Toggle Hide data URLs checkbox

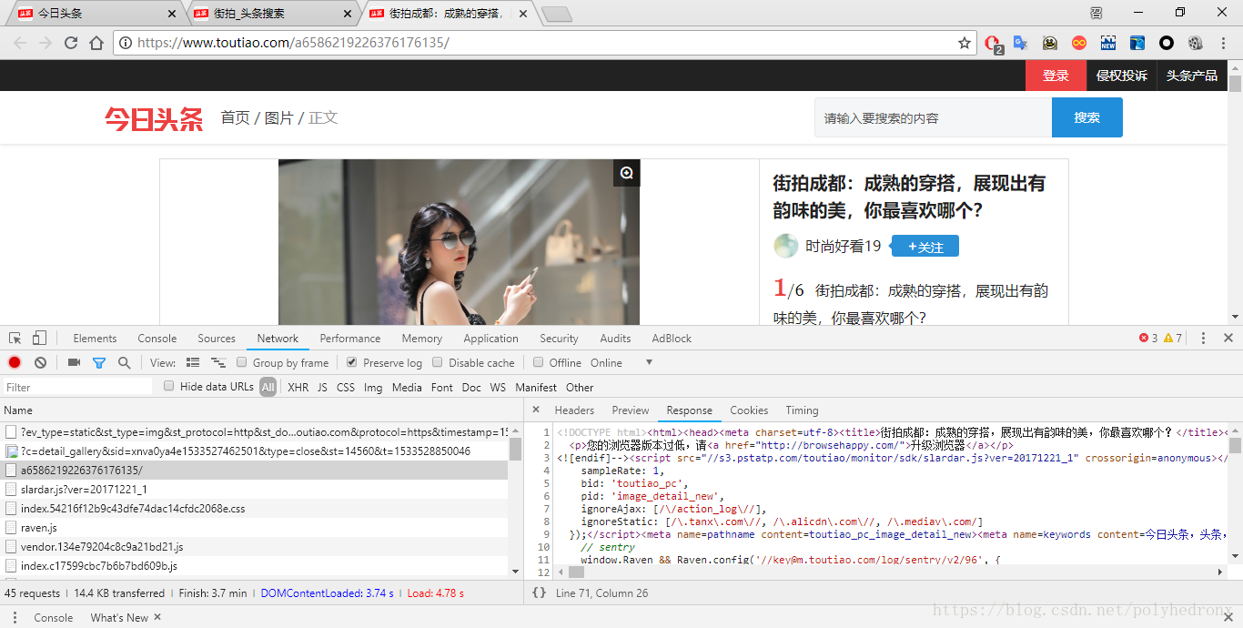(x=169, y=386)
